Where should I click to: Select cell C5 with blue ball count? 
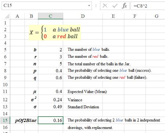(50, 50)
